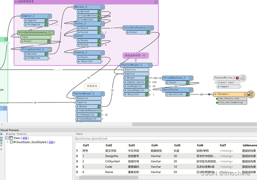
Task: Open Sampler_2 parameters via its gear icon
Action: click(49, 16)
